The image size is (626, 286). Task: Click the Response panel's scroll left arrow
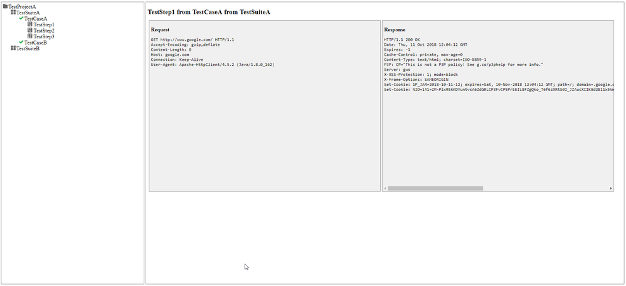[x=385, y=188]
